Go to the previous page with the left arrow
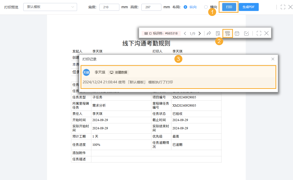Viewport: 293px width, 180px height. pyautogui.click(x=185, y=33)
